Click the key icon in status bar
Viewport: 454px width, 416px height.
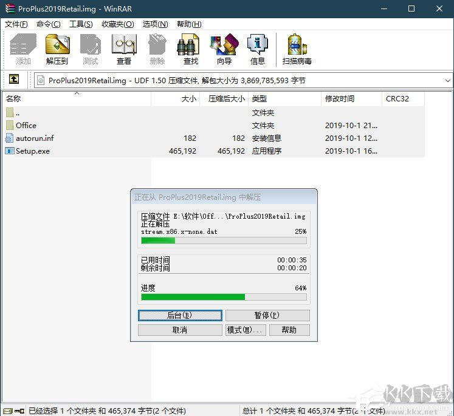(x=19, y=411)
